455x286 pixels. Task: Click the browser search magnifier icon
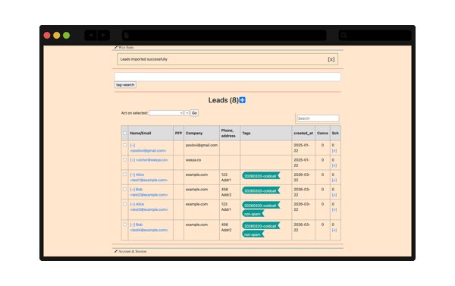[x=344, y=36]
